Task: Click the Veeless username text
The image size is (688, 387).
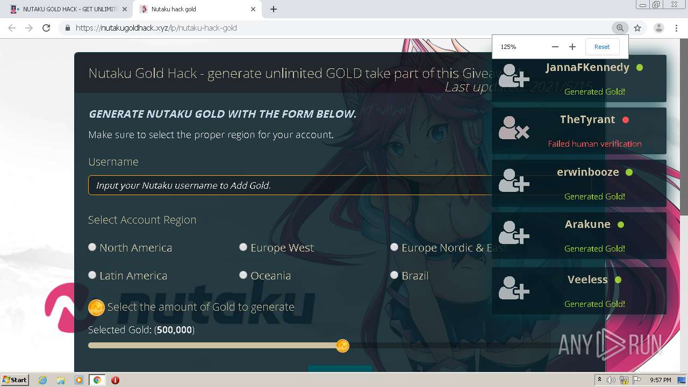Action: 587,279
